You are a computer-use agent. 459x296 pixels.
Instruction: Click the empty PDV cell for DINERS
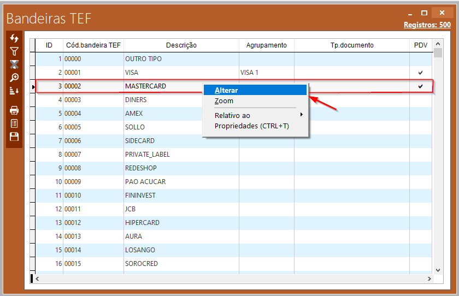click(x=420, y=100)
